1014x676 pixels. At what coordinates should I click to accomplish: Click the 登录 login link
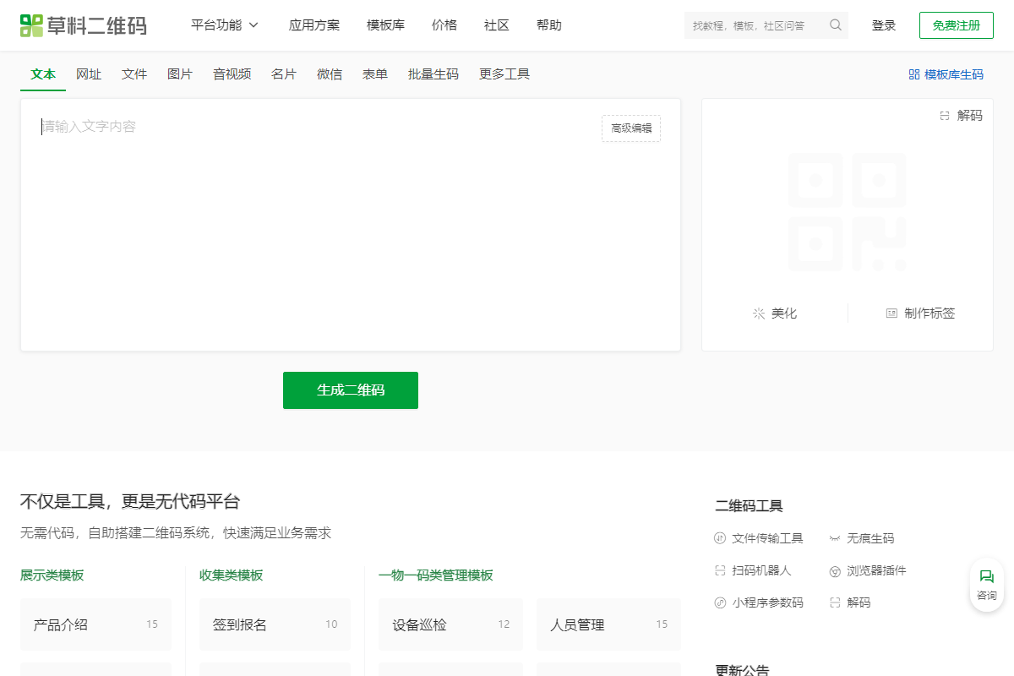point(884,25)
